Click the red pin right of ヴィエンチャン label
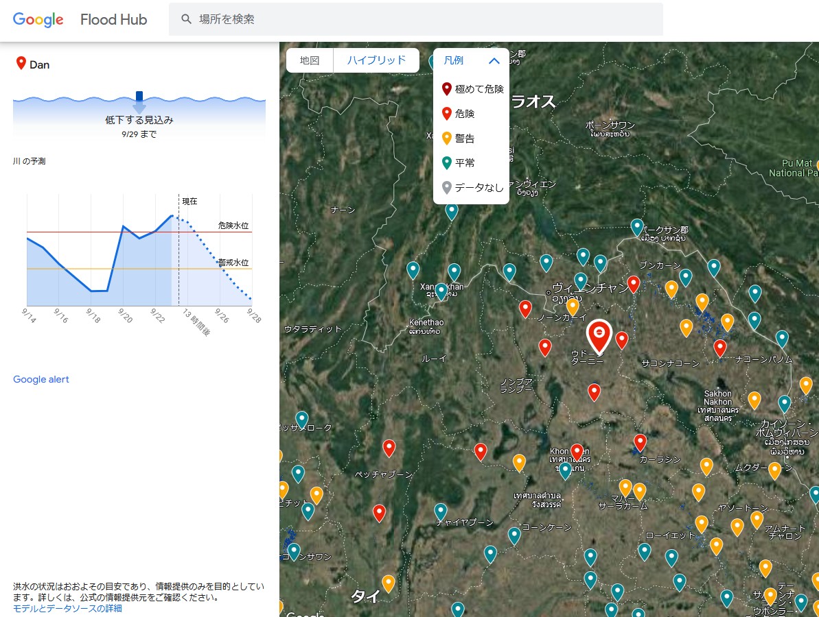Image resolution: width=819 pixels, height=617 pixels. (634, 285)
